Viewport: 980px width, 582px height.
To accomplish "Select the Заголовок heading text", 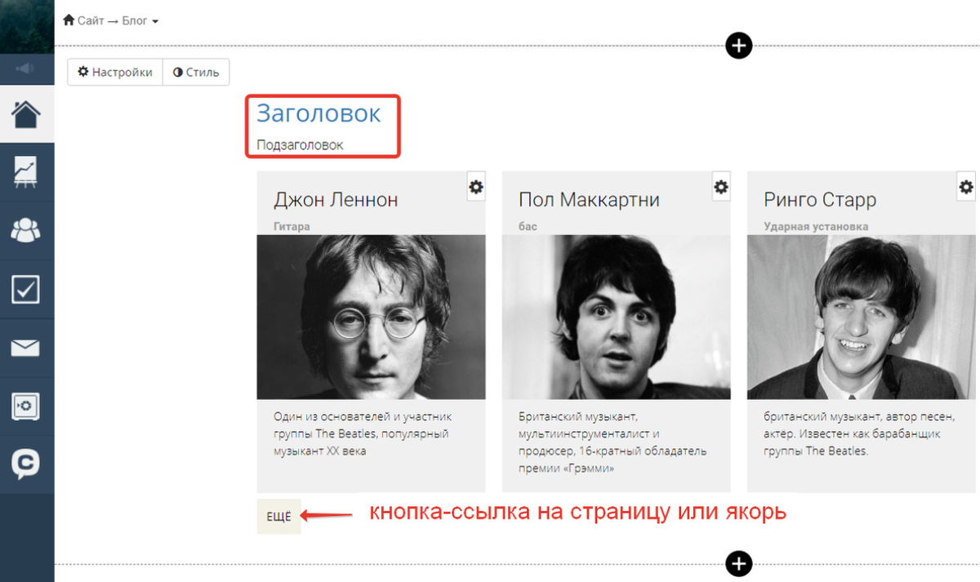I will (x=318, y=113).
